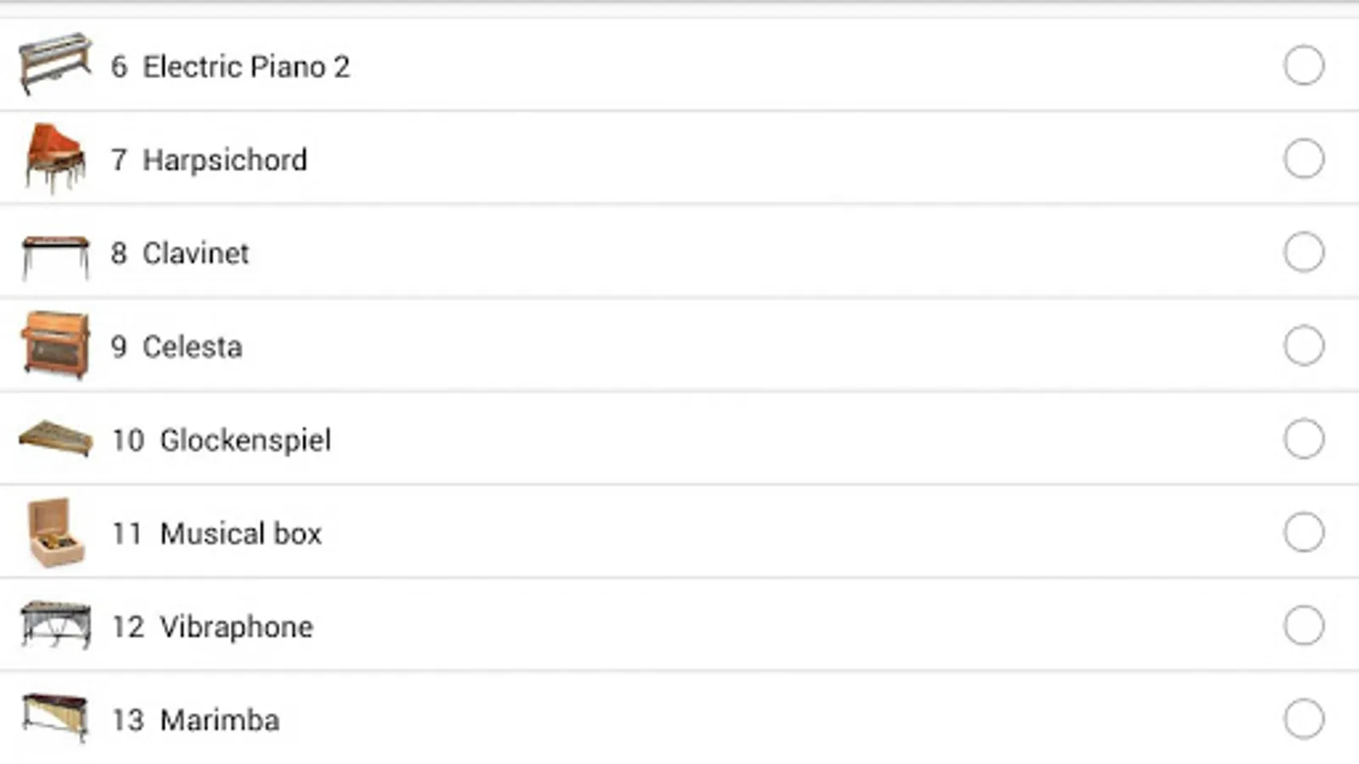The width and height of the screenshot is (1359, 764).
Task: Pick the Glockenspiel radio button
Action: (x=1303, y=439)
